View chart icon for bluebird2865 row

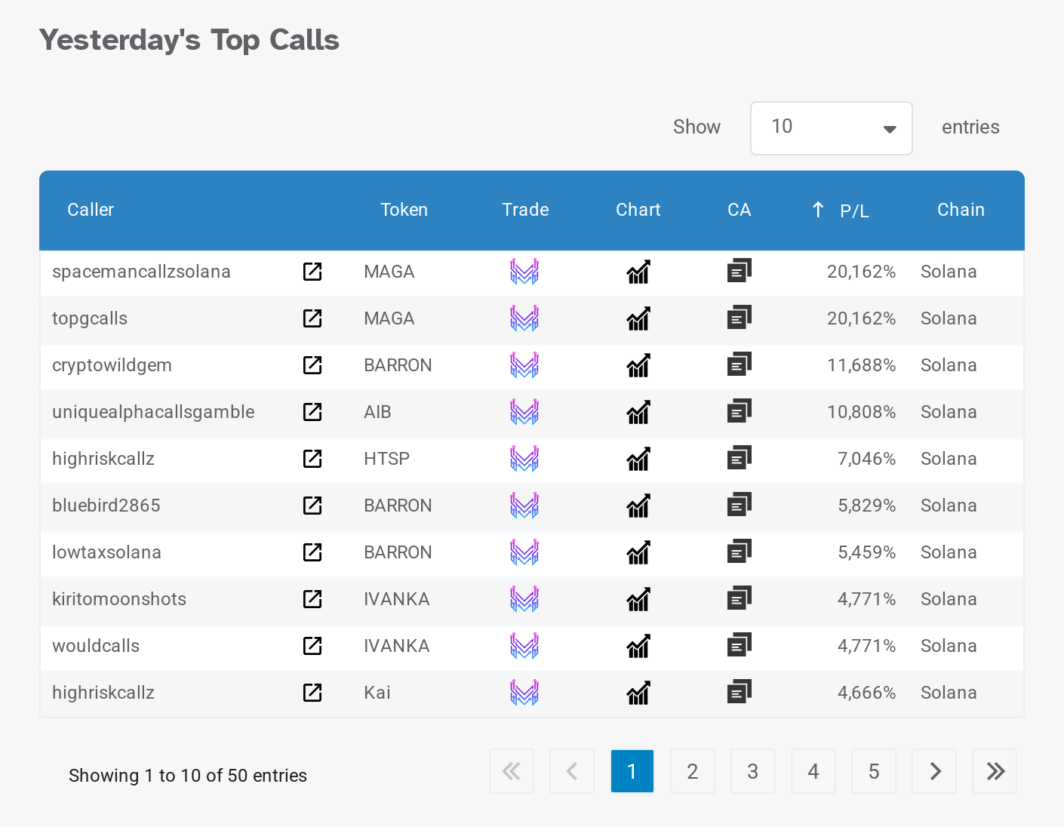click(638, 506)
